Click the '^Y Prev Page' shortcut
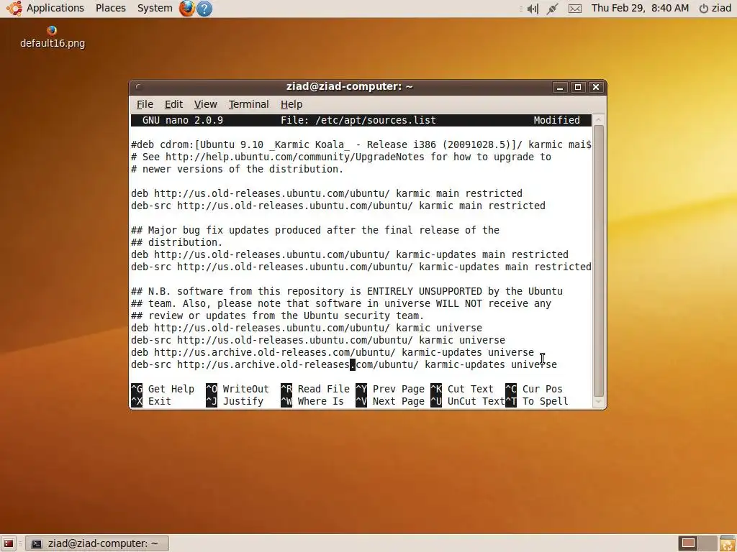The width and height of the screenshot is (737, 552). click(390, 389)
